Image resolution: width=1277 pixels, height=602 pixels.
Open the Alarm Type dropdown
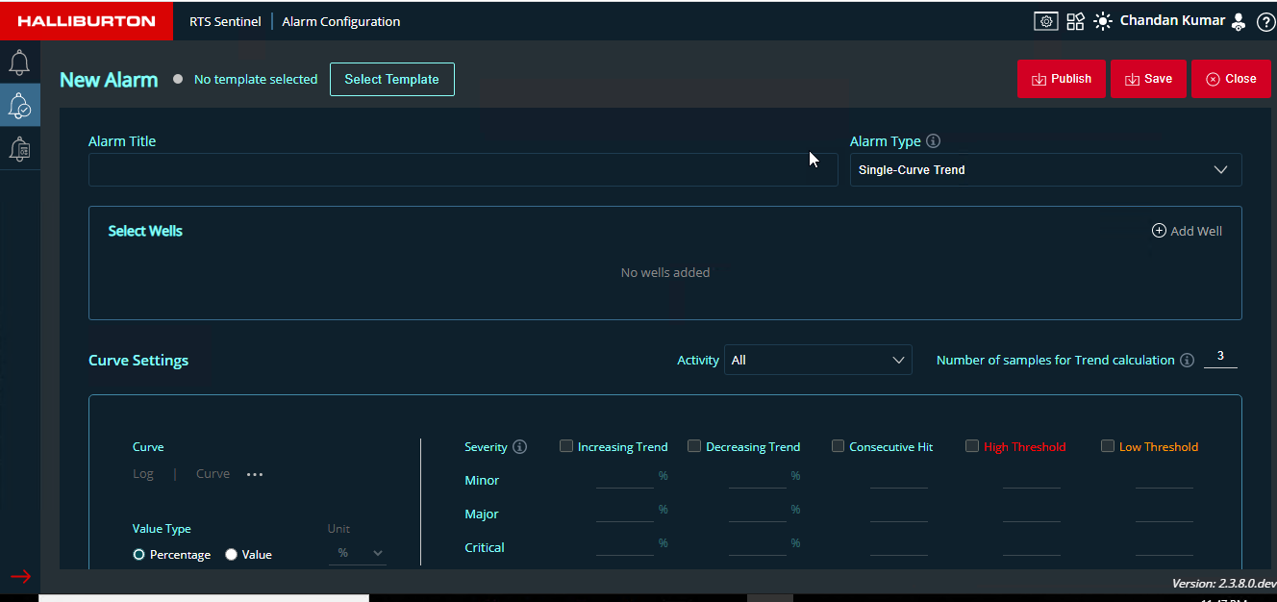[x=1045, y=170]
